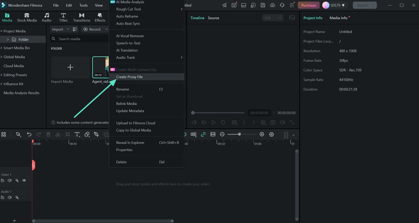
Task: Click the Zoom out minus on timeline
Action: coord(222,135)
